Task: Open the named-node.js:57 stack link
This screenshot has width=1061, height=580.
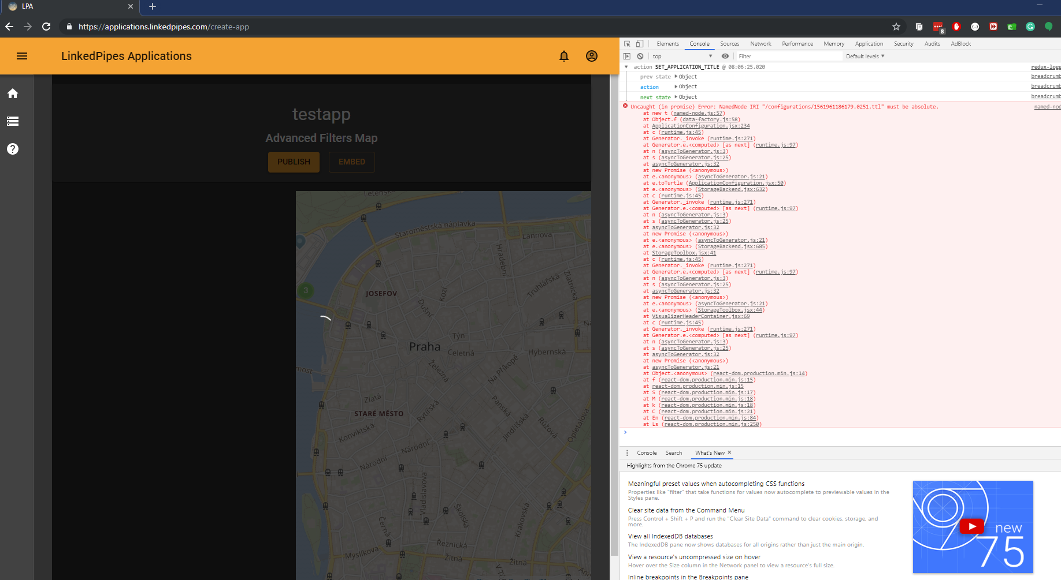Action: [698, 113]
